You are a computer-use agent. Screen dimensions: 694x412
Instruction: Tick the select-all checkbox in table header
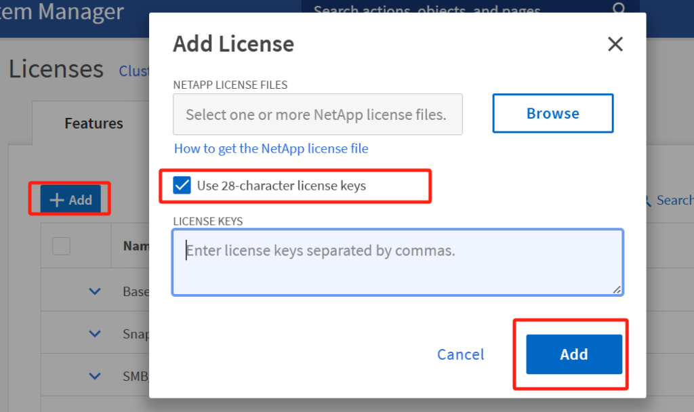pos(61,246)
